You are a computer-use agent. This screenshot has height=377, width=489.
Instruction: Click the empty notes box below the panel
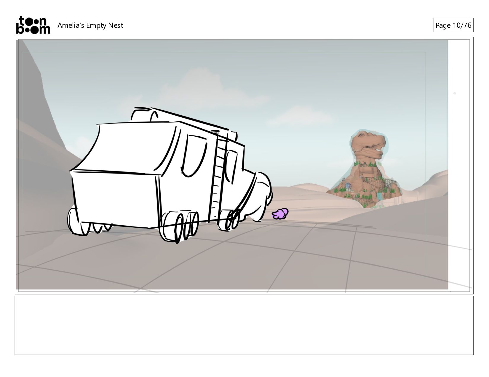pyautogui.click(x=244, y=325)
